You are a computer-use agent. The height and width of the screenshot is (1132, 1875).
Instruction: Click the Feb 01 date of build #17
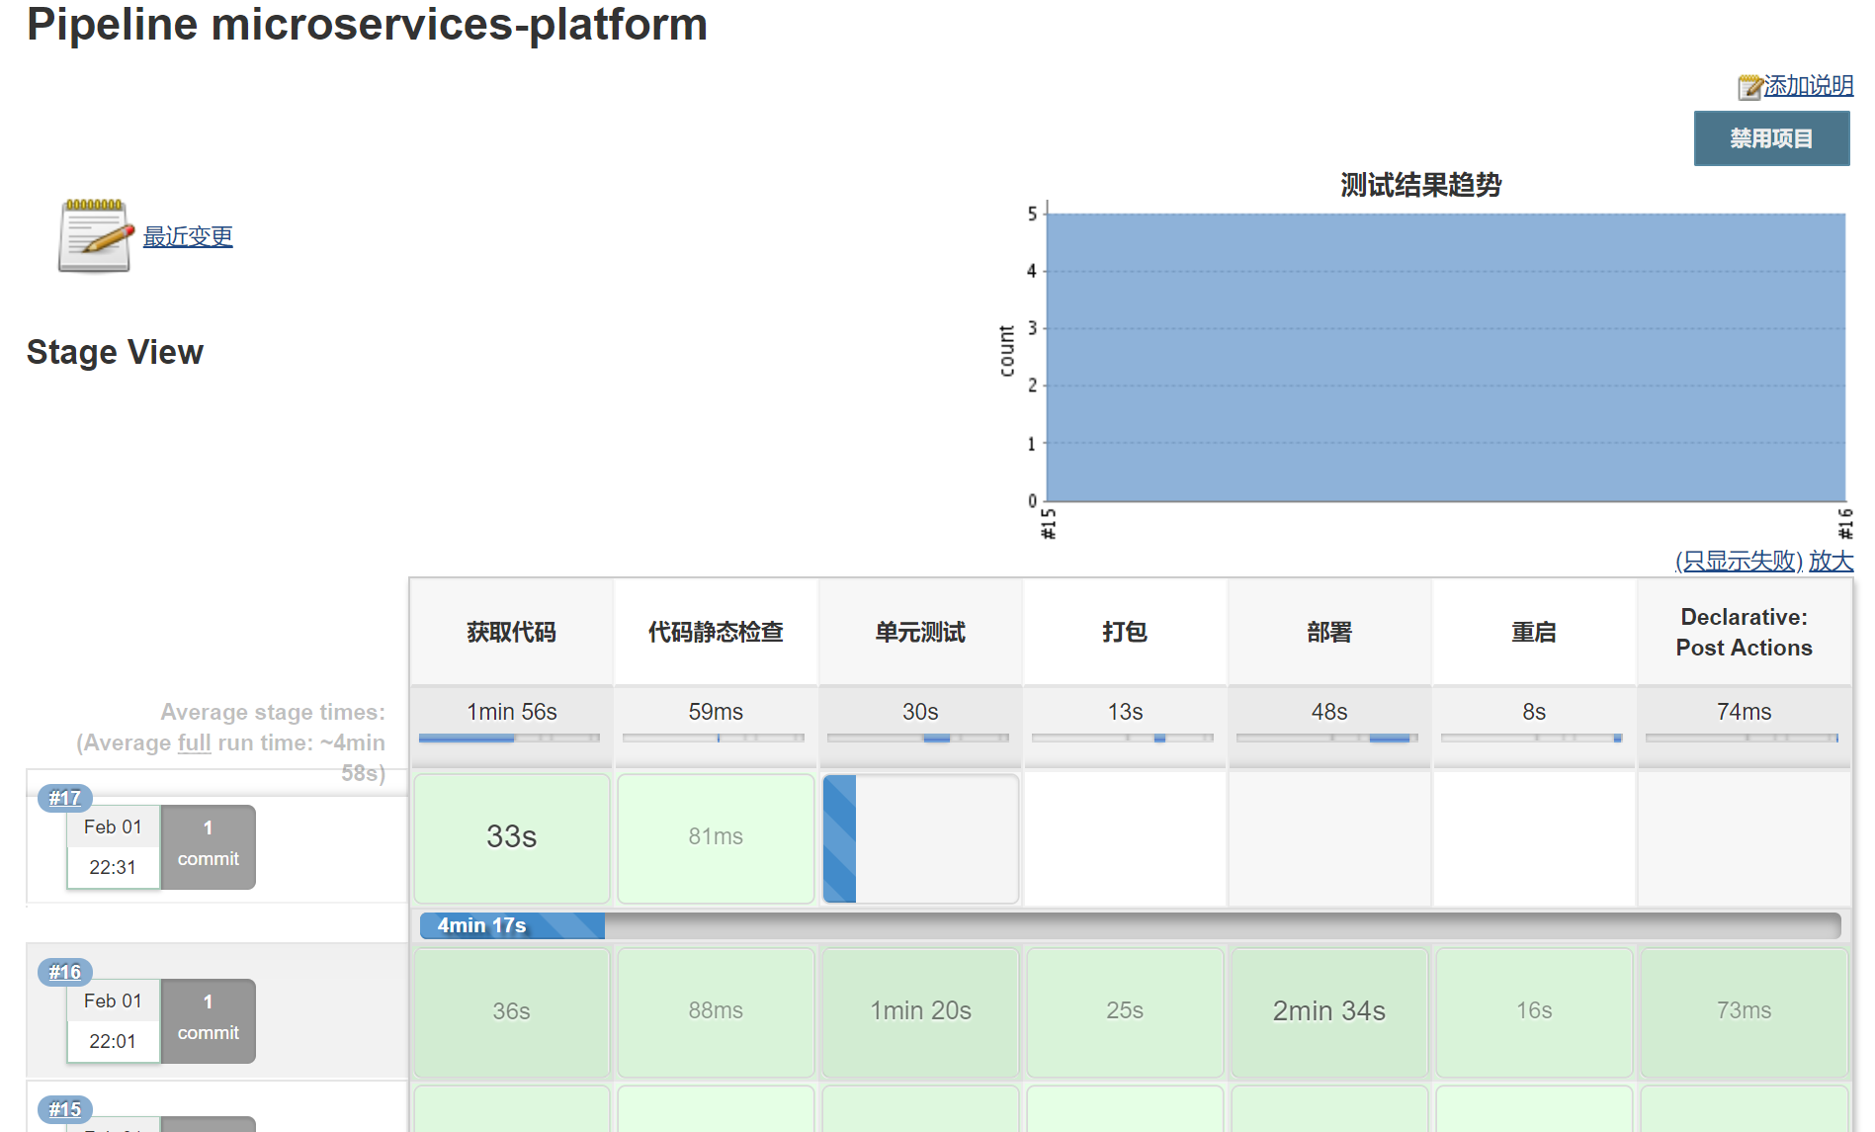[x=113, y=827]
